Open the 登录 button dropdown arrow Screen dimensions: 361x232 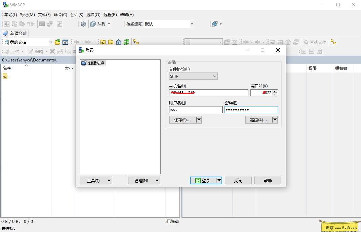point(219,180)
